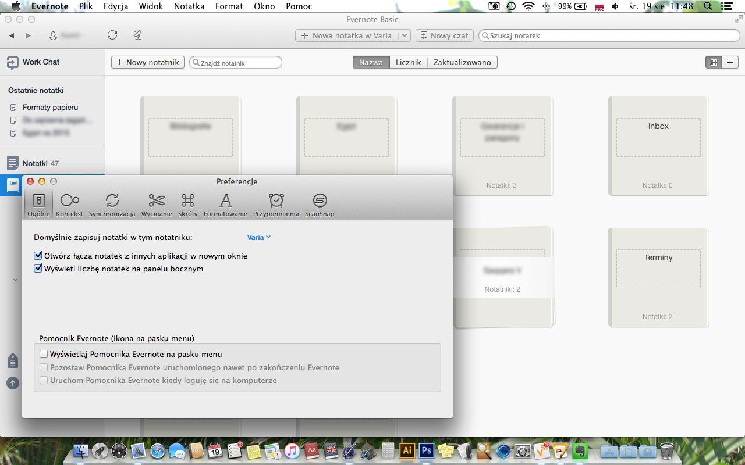Click the Nowy notatnik button
Viewport: 745px width, 465px height.
[148, 62]
